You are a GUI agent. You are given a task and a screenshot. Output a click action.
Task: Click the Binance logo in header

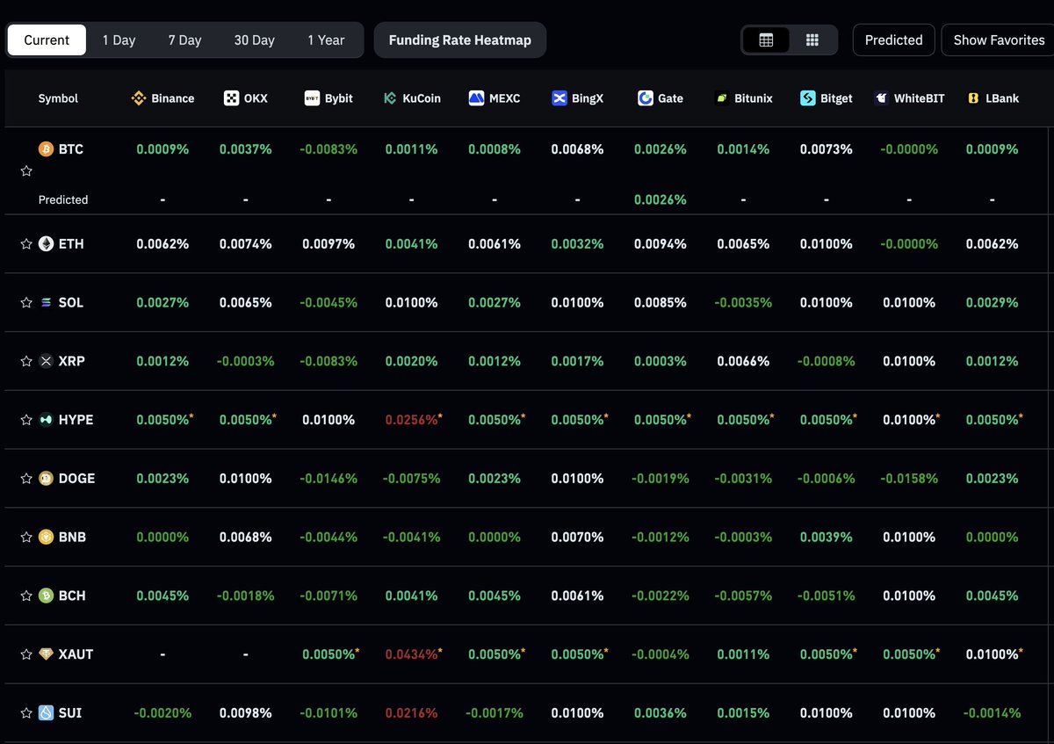point(138,98)
